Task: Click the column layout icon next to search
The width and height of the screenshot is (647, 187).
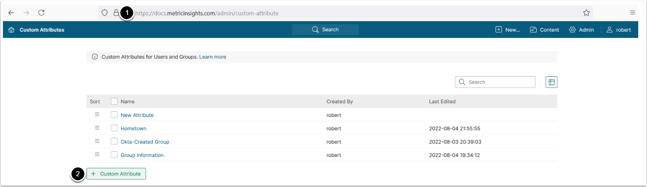Action: tap(551, 82)
